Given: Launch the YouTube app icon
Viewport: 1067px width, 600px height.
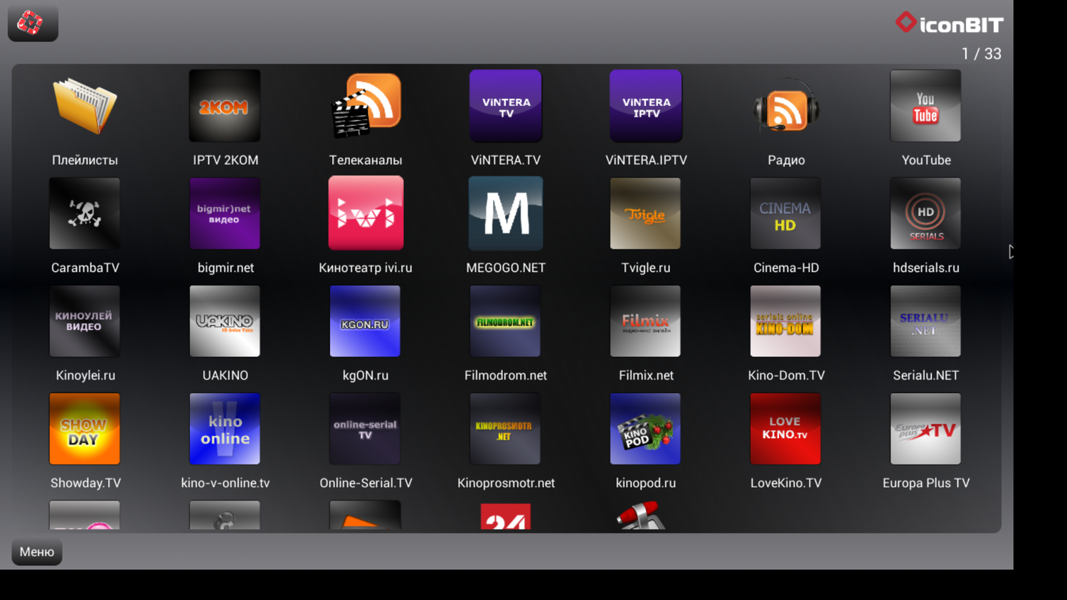Looking at the screenshot, I should [x=925, y=106].
